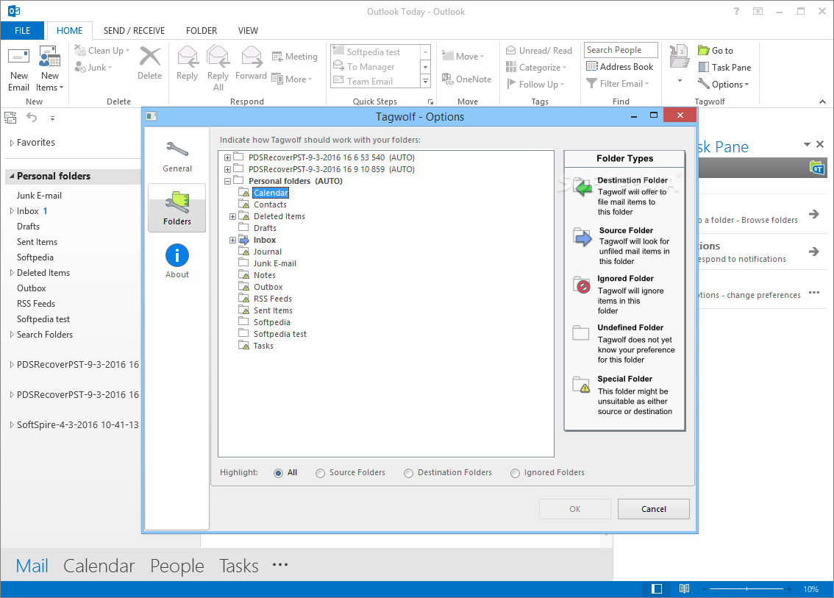
Task: Click the Forward icon
Action: tap(251, 57)
